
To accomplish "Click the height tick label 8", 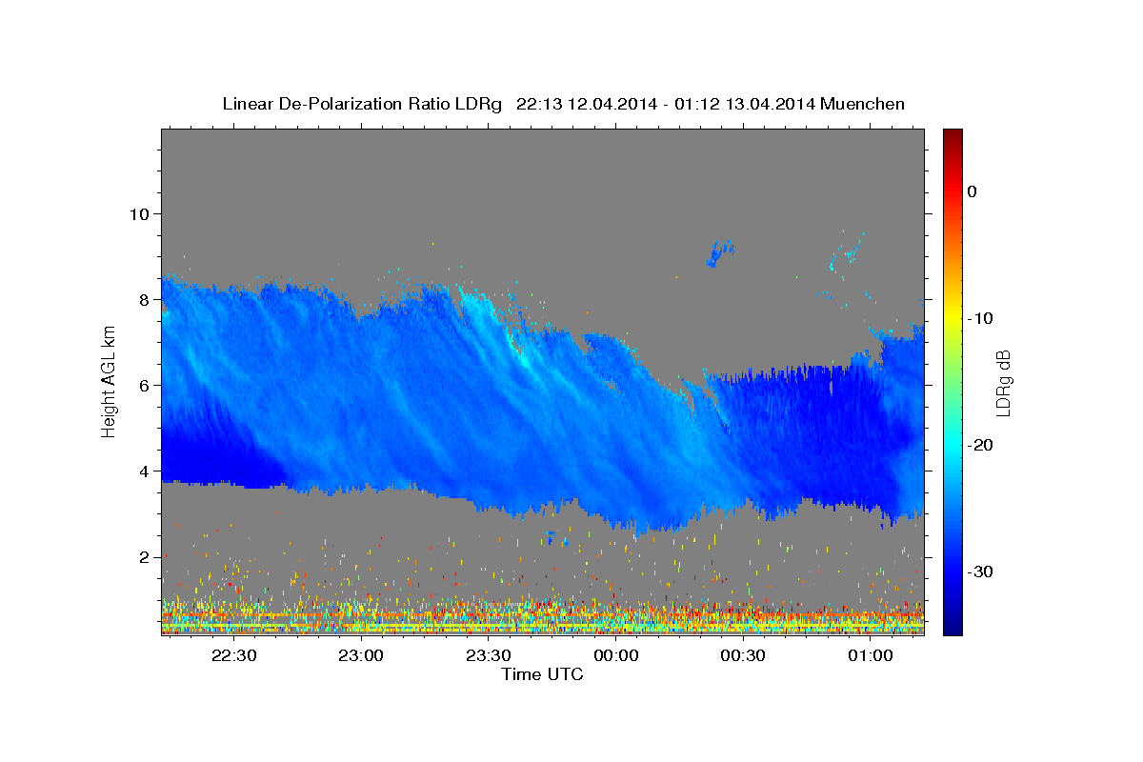I will [x=146, y=299].
